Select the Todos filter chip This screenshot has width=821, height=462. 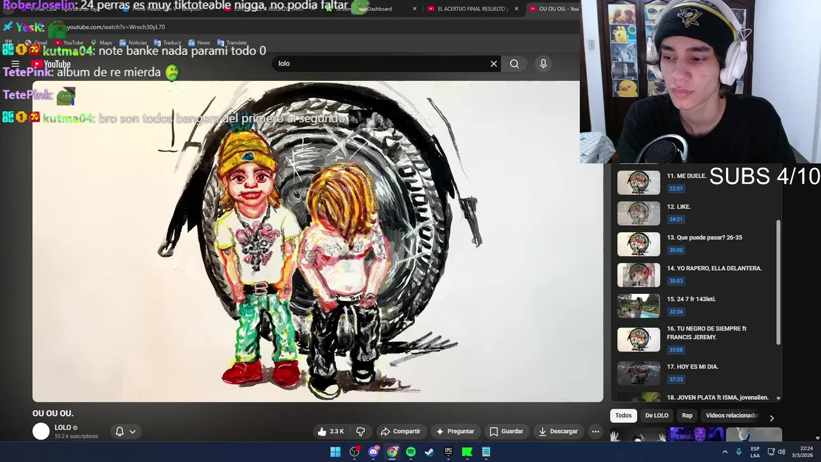623,416
